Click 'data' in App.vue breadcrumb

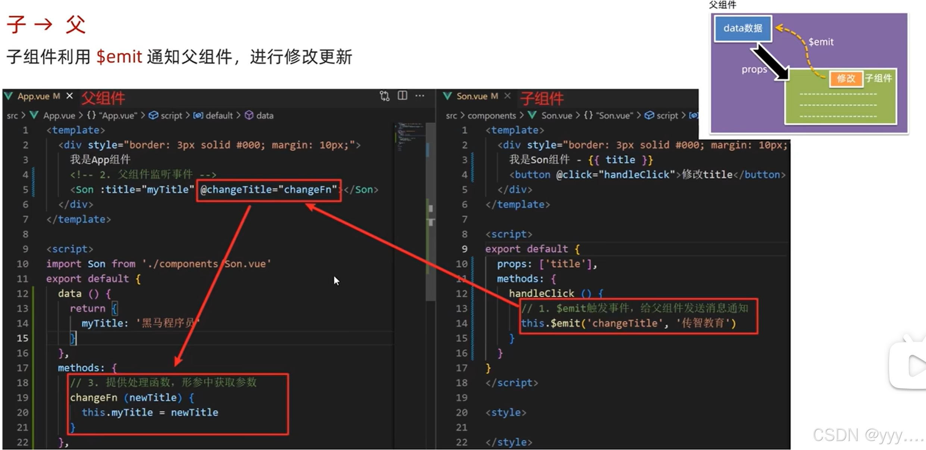[x=265, y=116]
